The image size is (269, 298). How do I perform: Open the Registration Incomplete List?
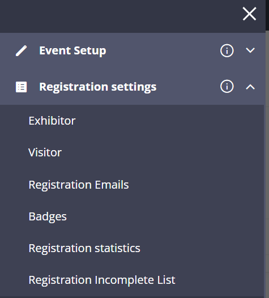[102, 280]
